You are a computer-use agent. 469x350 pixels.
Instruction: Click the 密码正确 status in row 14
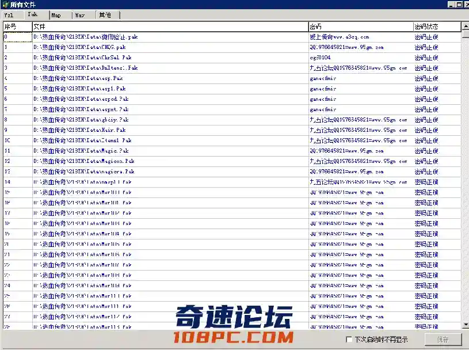437,182
